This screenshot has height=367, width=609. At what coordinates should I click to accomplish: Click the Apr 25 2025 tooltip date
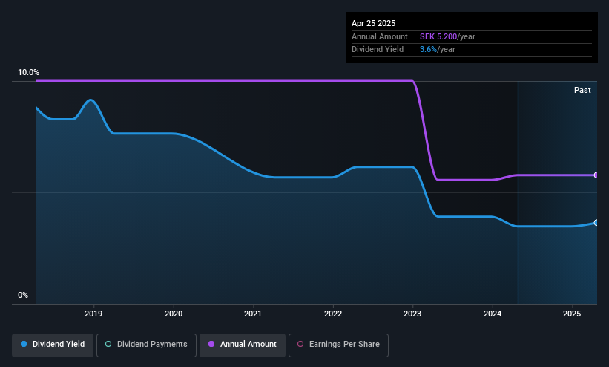point(373,23)
